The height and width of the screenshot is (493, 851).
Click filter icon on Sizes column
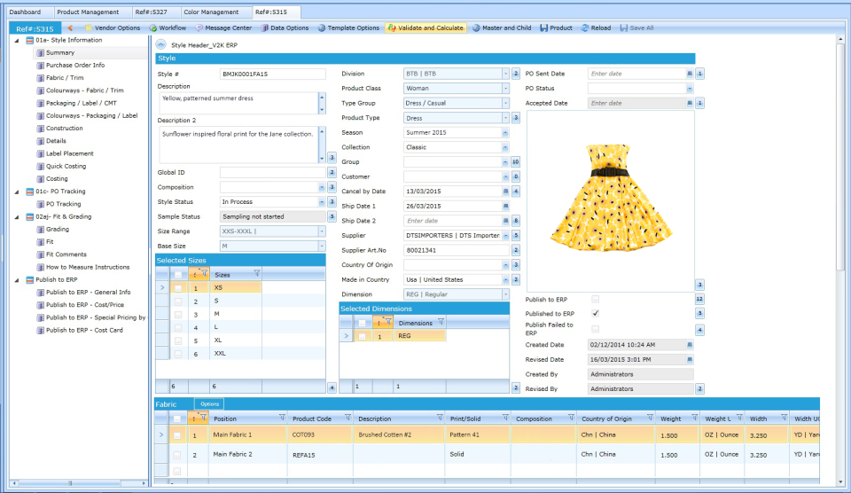click(x=257, y=273)
